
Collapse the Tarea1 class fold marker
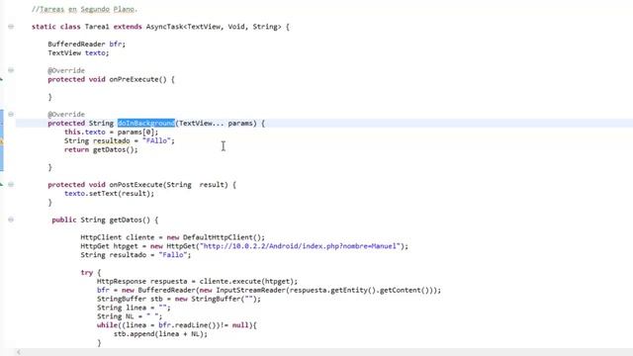11,27
